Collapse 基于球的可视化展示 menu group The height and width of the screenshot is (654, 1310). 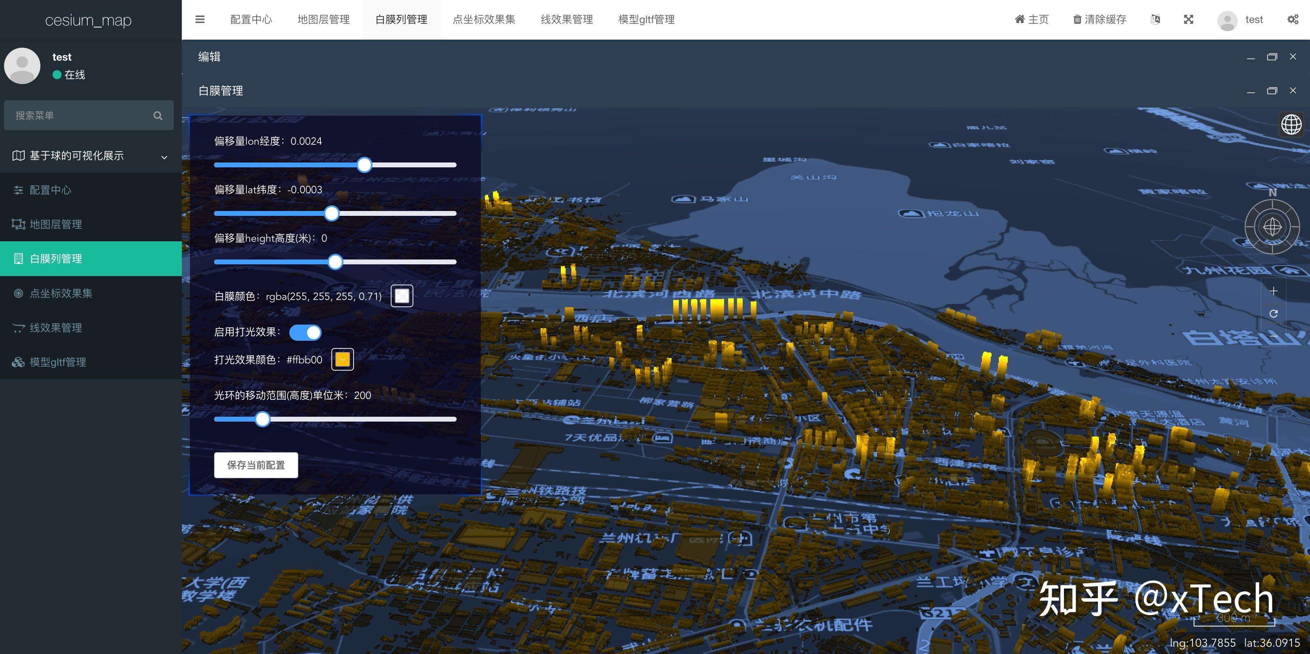coord(164,157)
